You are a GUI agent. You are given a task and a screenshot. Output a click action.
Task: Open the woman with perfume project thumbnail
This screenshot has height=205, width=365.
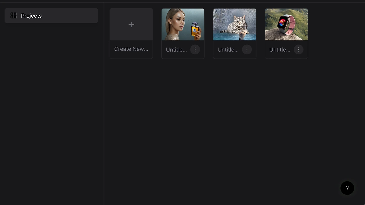click(x=183, y=24)
